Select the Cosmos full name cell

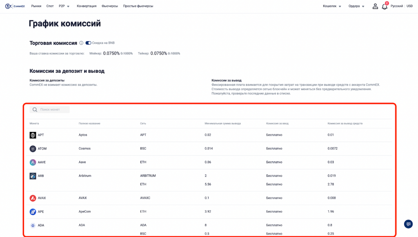point(84,148)
